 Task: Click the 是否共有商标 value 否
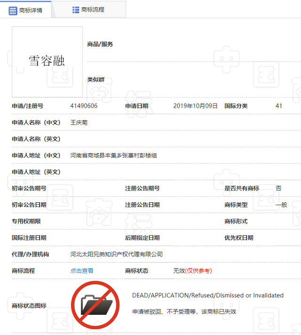[278, 188]
